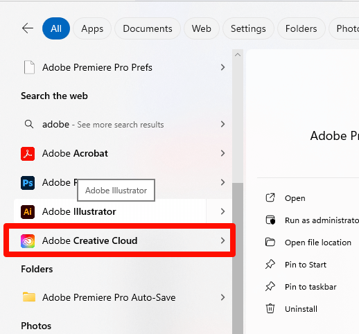This screenshot has height=334, width=359.
Task: Expand chevron on the Photoshop row
Action: [x=222, y=182]
